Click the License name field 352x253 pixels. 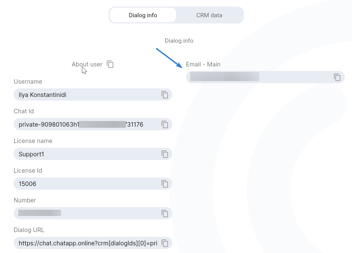[x=85, y=154]
